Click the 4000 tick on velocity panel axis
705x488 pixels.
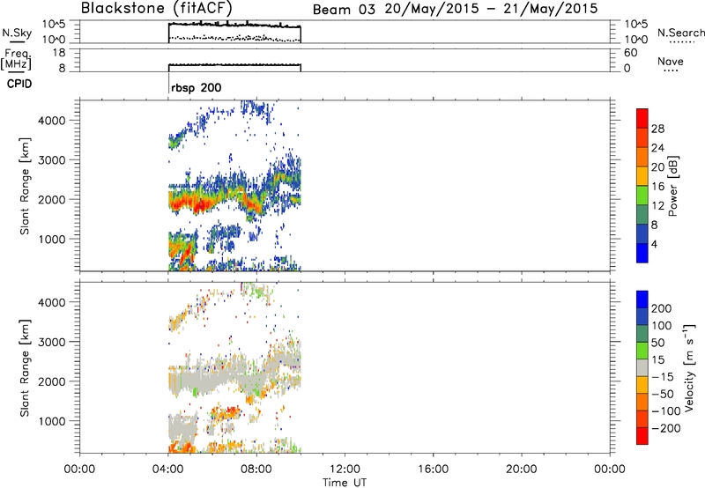click(x=52, y=302)
